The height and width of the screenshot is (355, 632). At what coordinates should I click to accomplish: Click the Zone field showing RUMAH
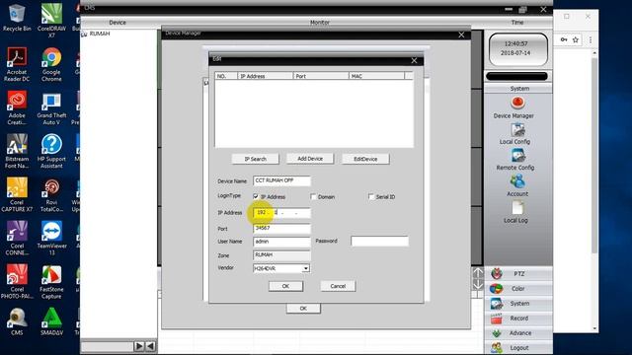click(x=281, y=255)
